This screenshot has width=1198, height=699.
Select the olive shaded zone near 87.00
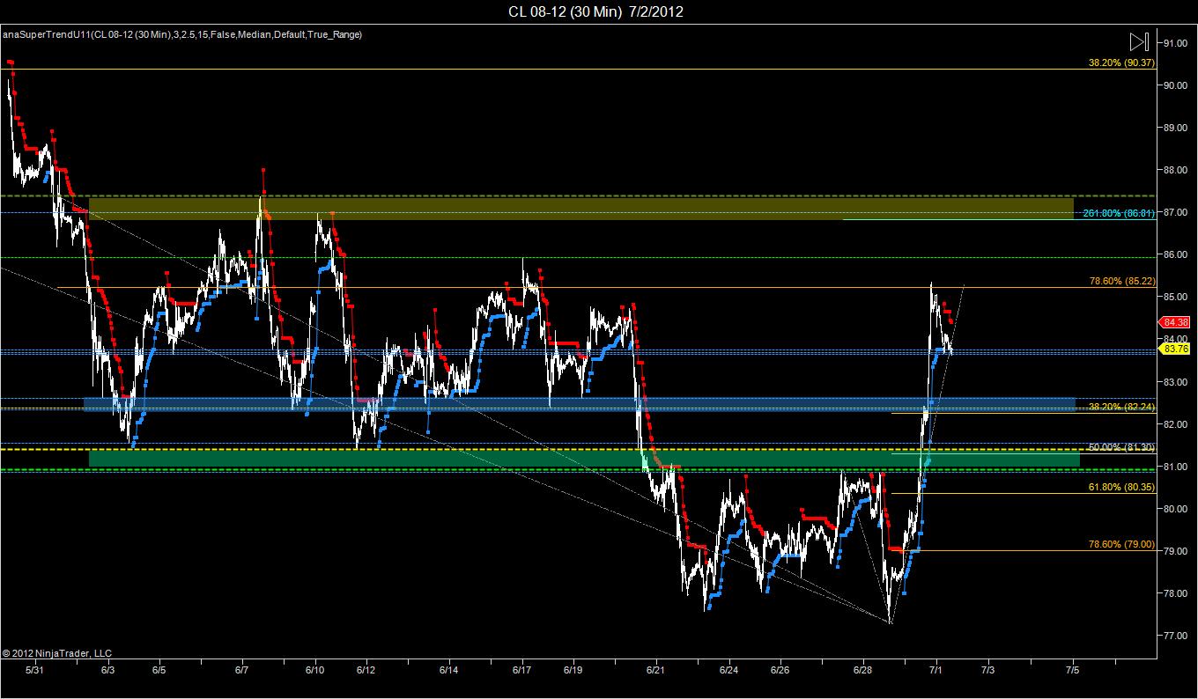[581, 209]
